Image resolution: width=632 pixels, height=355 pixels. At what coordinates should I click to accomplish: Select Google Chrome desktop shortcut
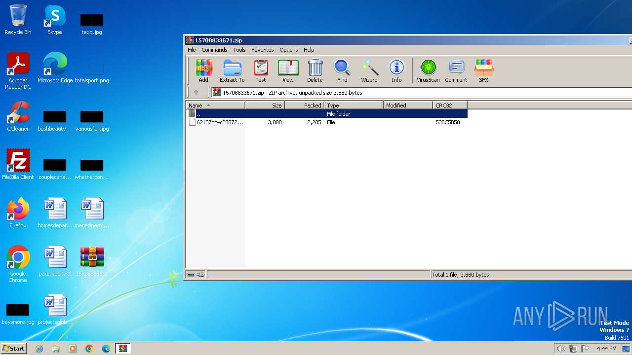click(18, 264)
